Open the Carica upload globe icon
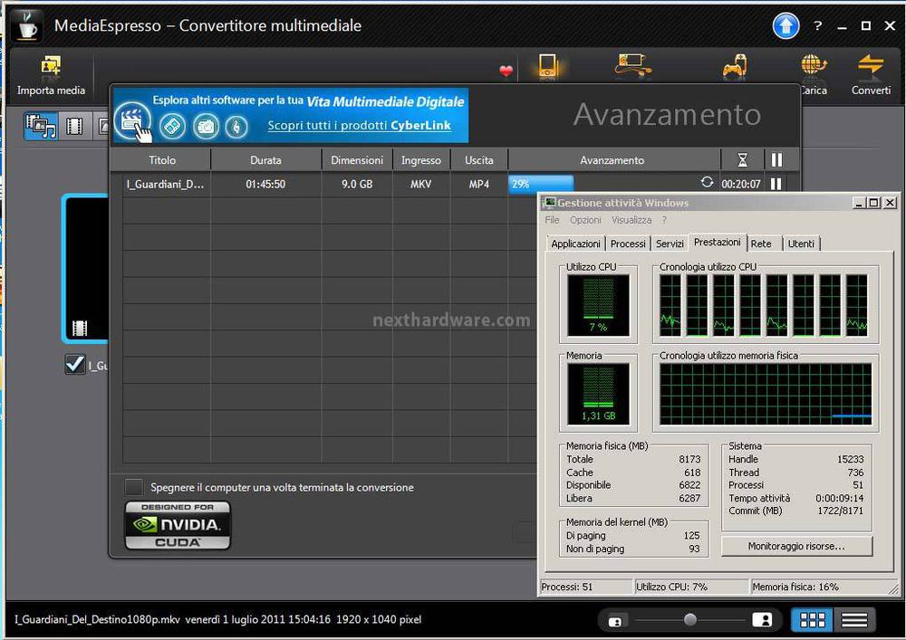Viewport: 906px width, 640px height. (x=814, y=66)
